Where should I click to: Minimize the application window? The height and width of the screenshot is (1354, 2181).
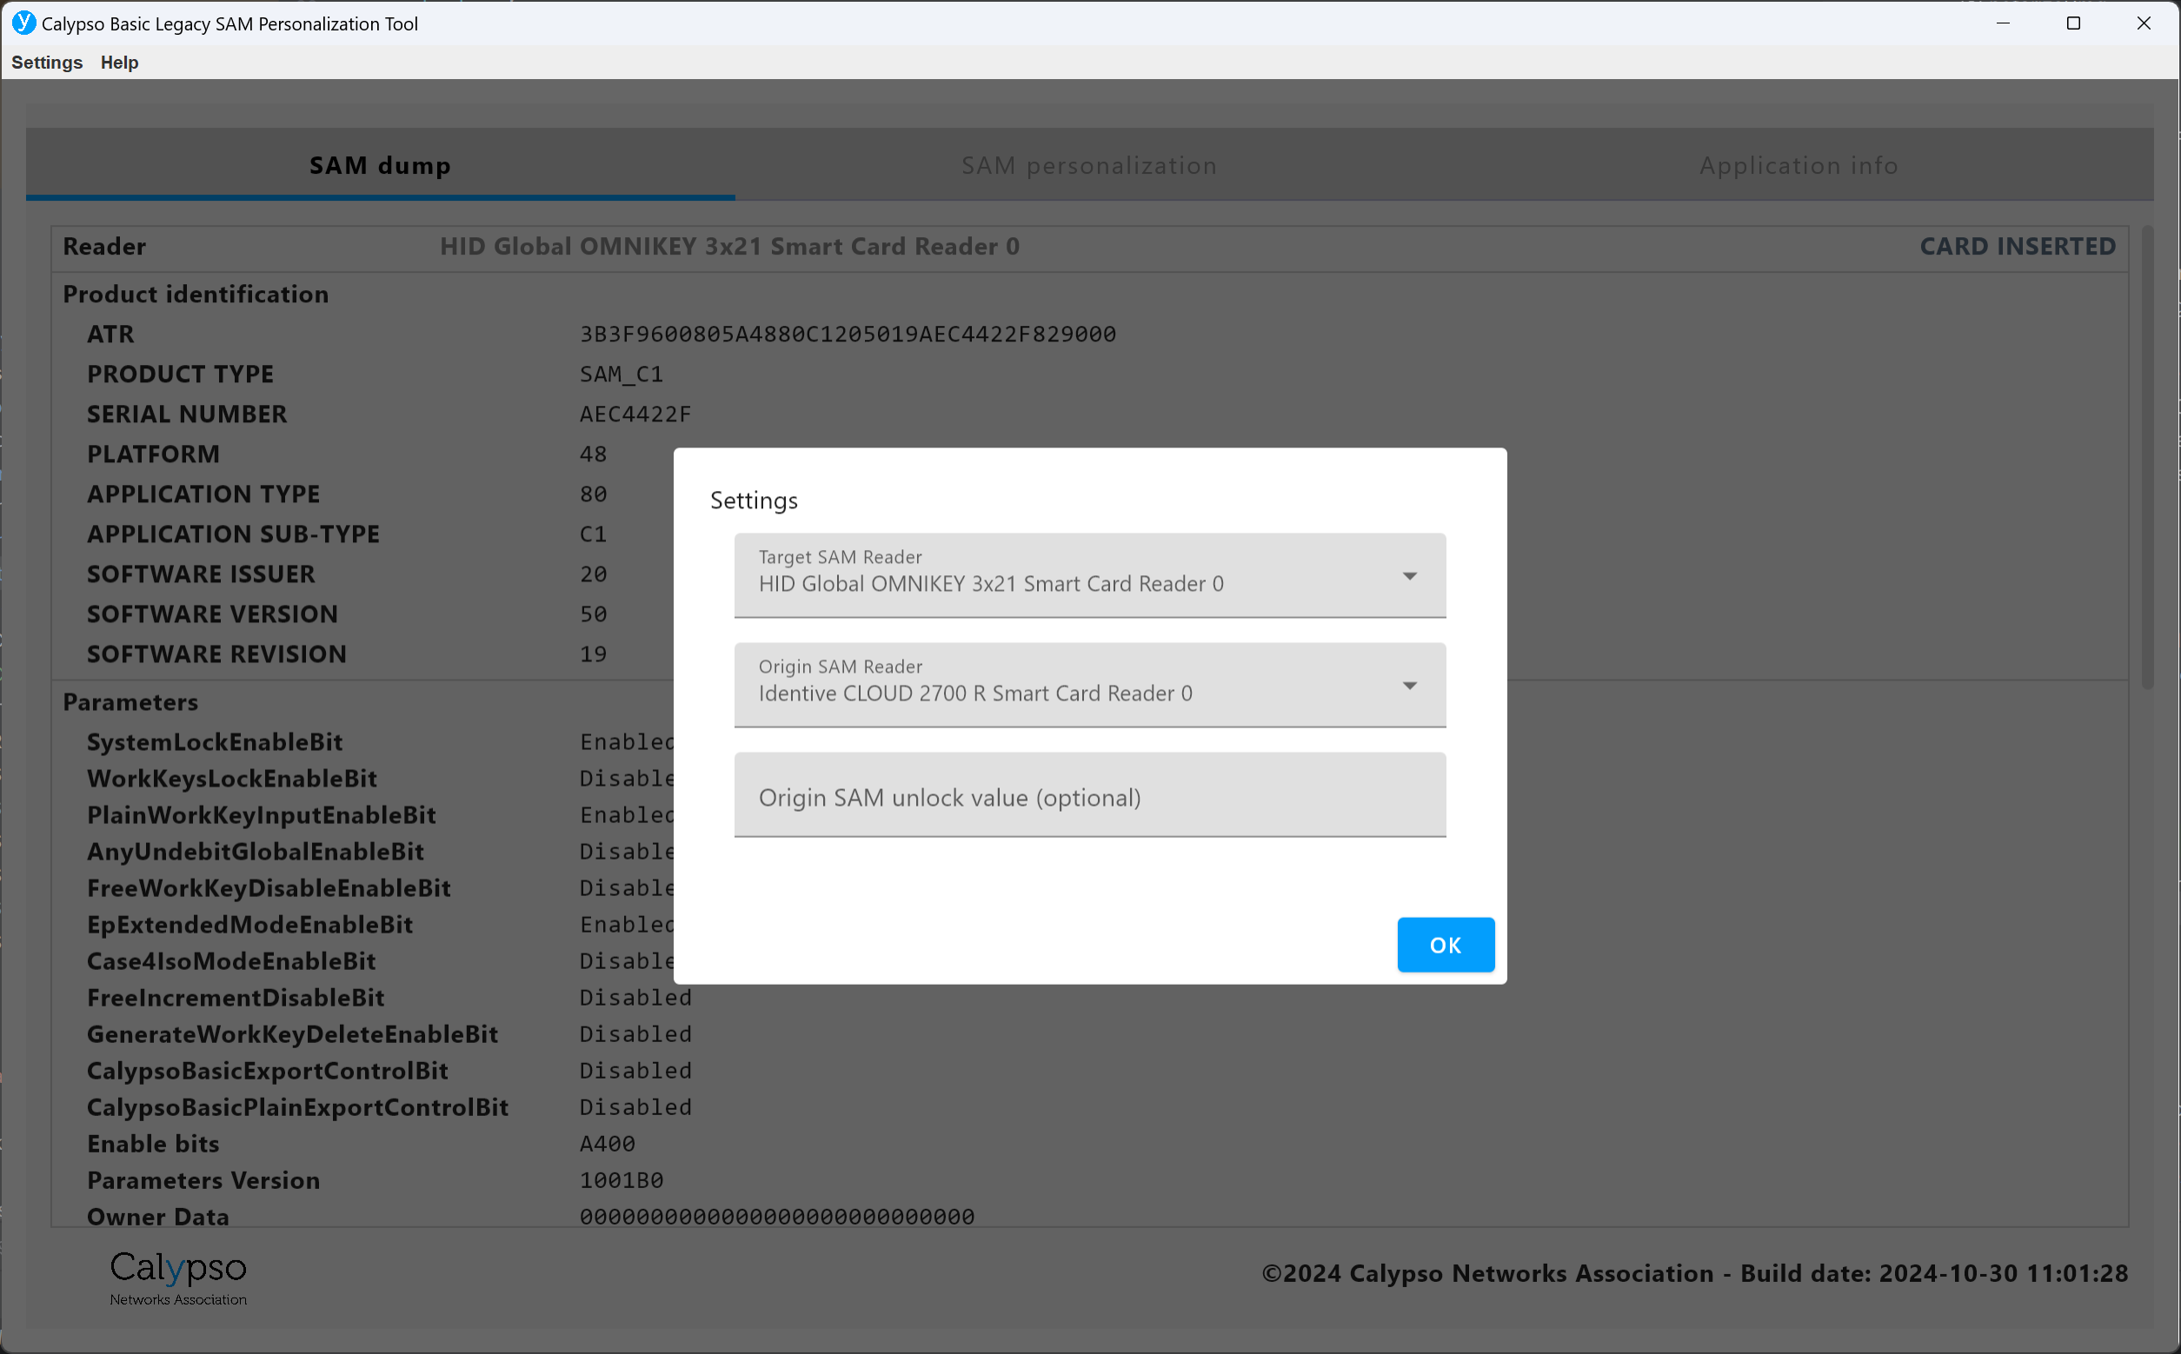point(2003,23)
